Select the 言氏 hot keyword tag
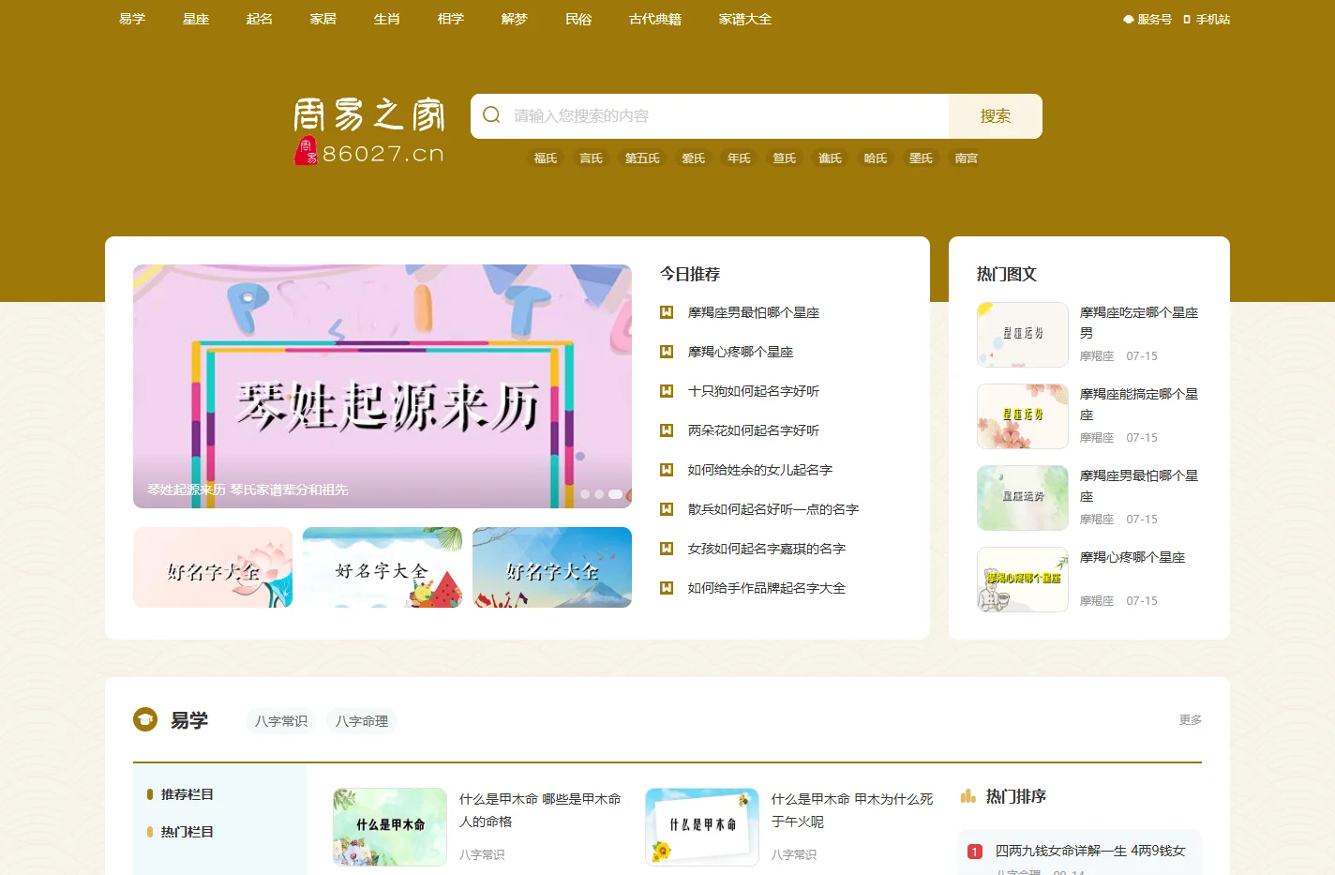Image resolution: width=1335 pixels, height=875 pixels. (592, 158)
